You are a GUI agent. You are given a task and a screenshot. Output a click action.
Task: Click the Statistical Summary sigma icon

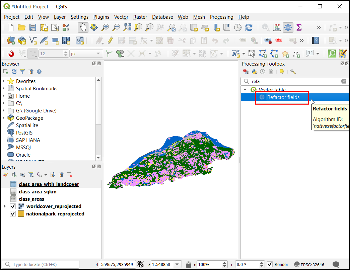[x=299, y=27]
